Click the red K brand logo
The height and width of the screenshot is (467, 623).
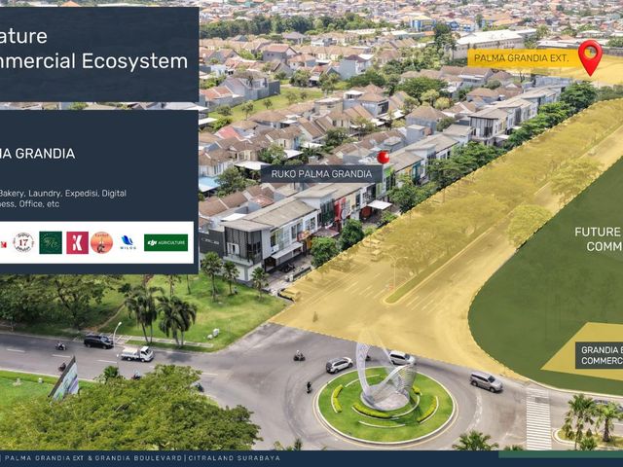pyautogui.click(x=77, y=242)
